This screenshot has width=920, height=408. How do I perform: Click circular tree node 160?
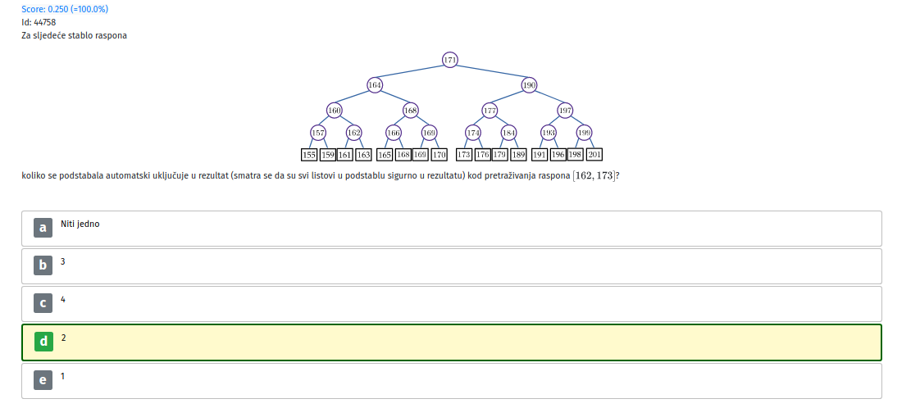tap(335, 111)
